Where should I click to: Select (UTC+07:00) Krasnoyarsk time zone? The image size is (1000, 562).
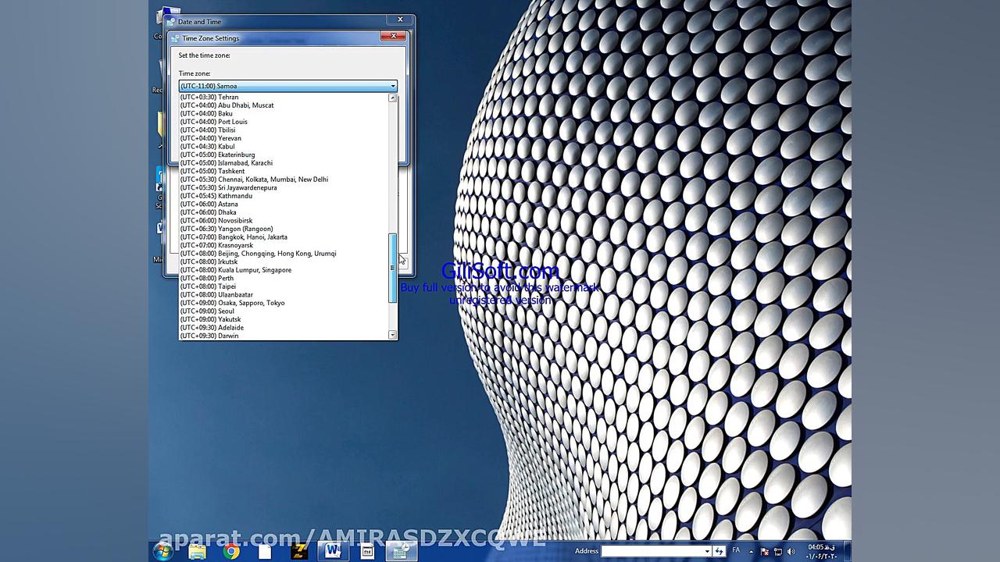coord(284,245)
